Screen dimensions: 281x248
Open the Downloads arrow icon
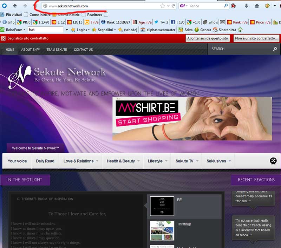pyautogui.click(x=247, y=6)
